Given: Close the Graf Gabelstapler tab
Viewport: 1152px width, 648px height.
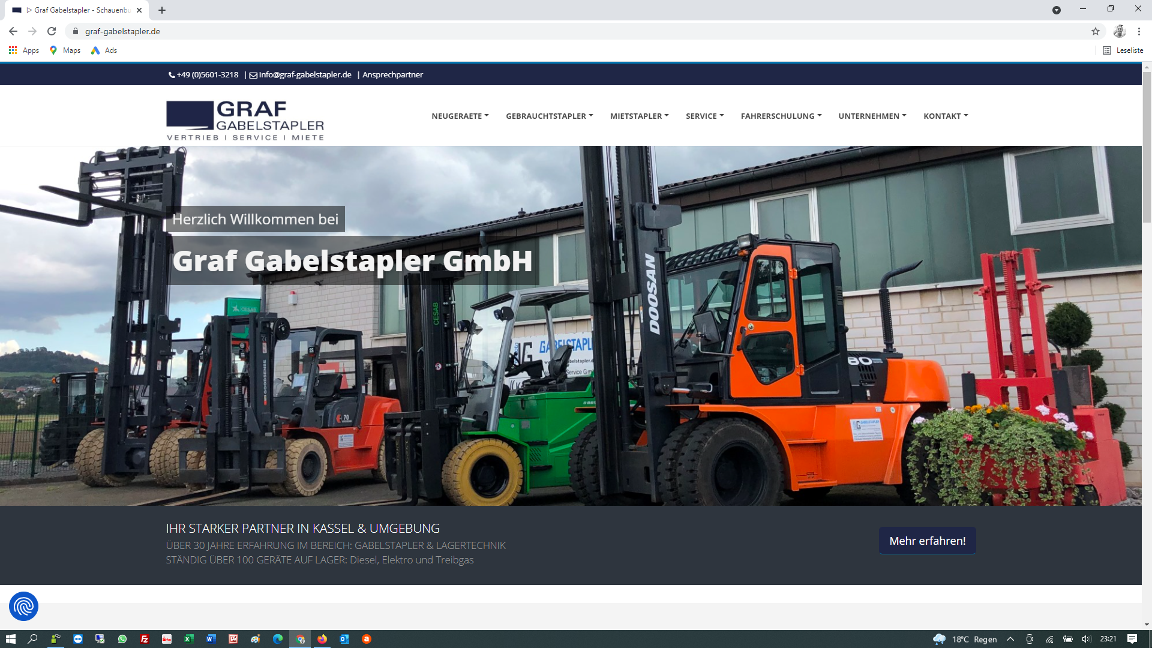Looking at the screenshot, I should click(139, 10).
